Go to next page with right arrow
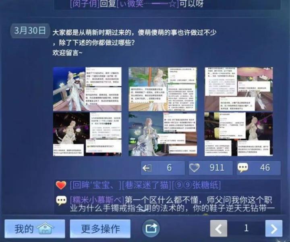This screenshot has height=242, width=290. [274, 228]
